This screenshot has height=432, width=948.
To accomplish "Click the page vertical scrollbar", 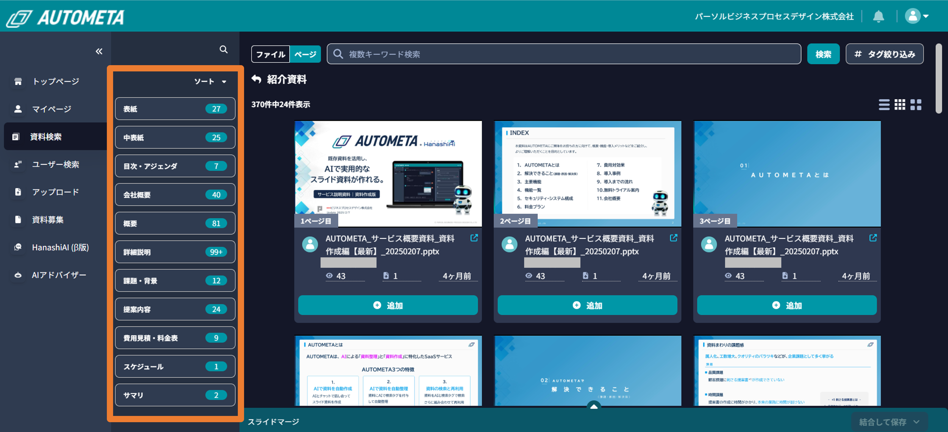I will click(939, 79).
